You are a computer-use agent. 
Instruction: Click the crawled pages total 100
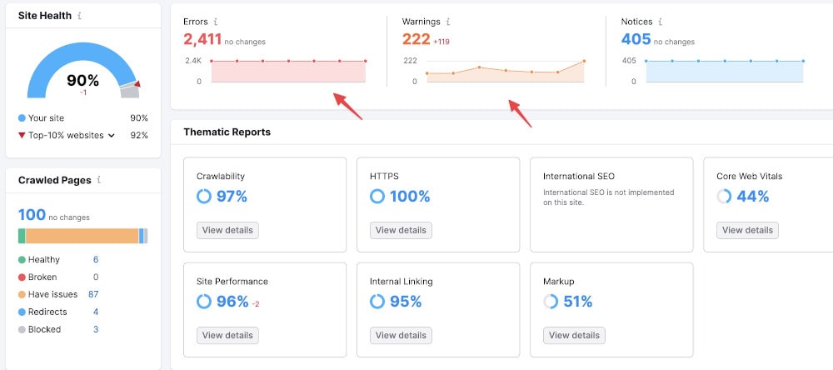32,215
